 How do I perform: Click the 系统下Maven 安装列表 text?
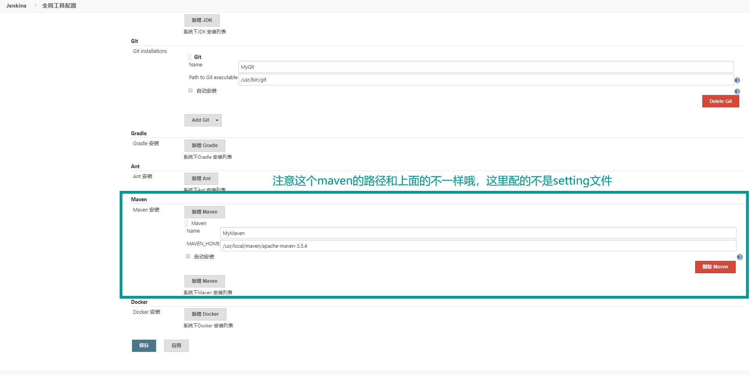click(x=208, y=293)
